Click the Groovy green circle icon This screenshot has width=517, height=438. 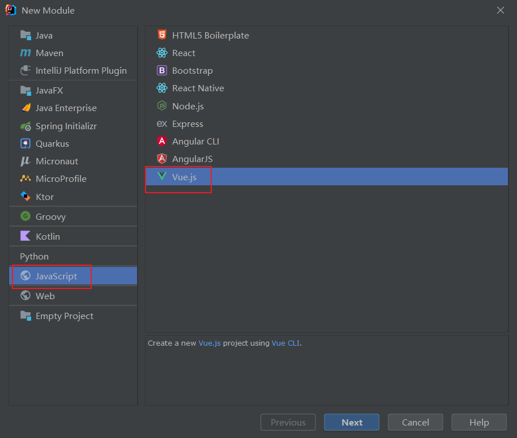(25, 216)
